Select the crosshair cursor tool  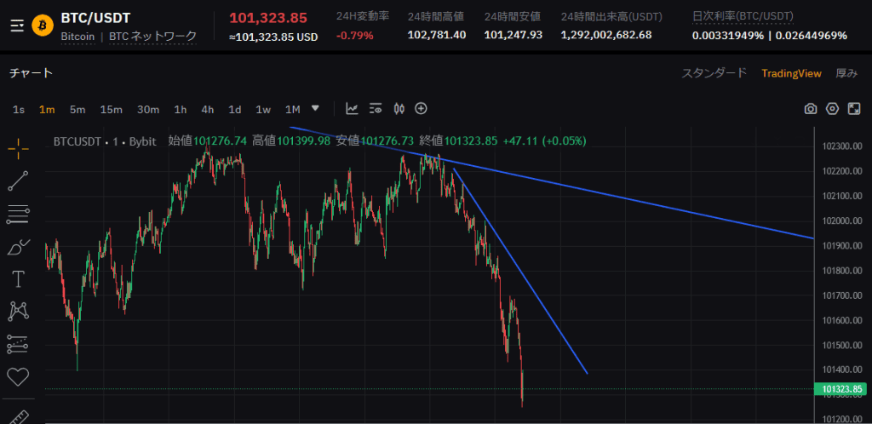[18, 147]
